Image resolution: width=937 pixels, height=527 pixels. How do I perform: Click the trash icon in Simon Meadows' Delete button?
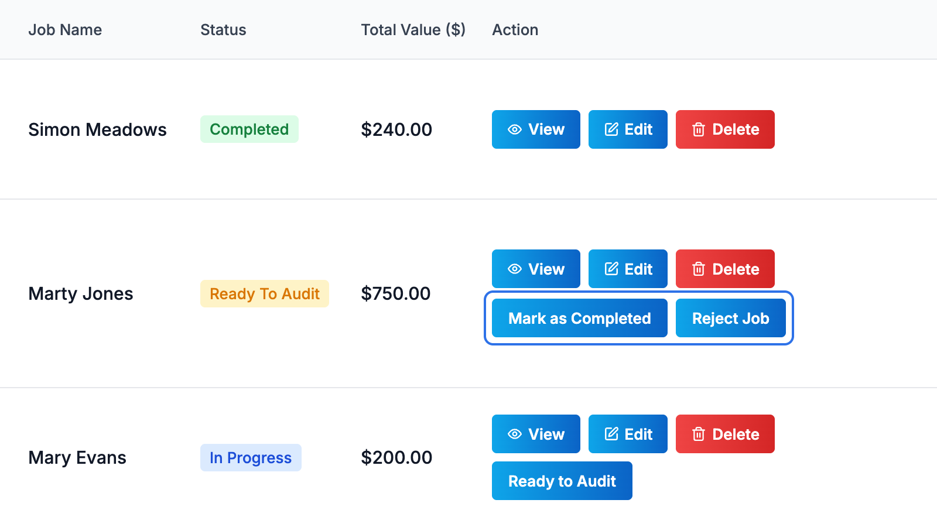(x=699, y=129)
